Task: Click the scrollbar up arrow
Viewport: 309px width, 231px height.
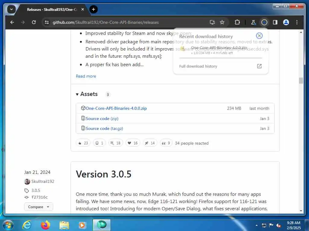Action: pos(301,32)
